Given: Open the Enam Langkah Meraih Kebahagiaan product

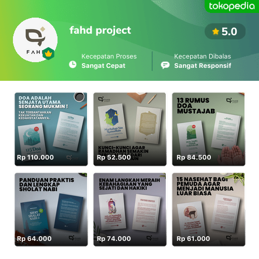Looking at the screenshot, I should coord(130,209).
